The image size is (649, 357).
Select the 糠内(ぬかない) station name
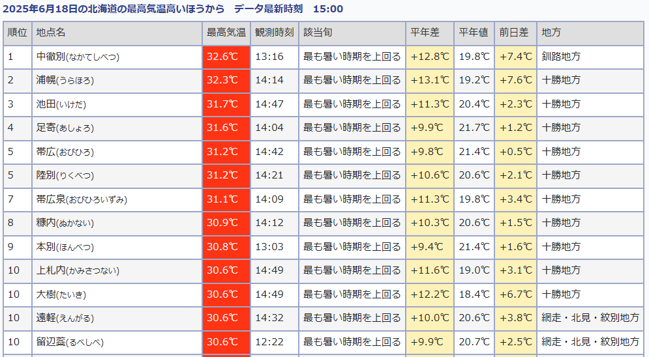pyautogui.click(x=65, y=223)
